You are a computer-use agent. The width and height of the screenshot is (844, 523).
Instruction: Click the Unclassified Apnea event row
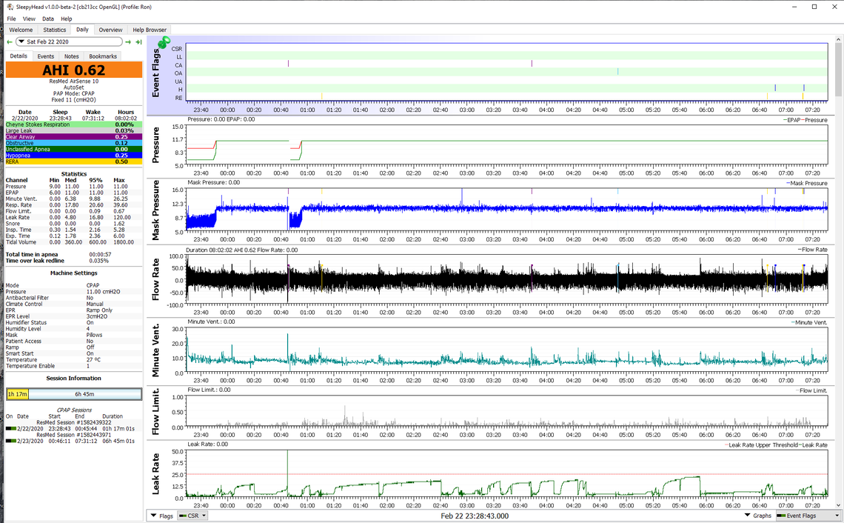74,149
